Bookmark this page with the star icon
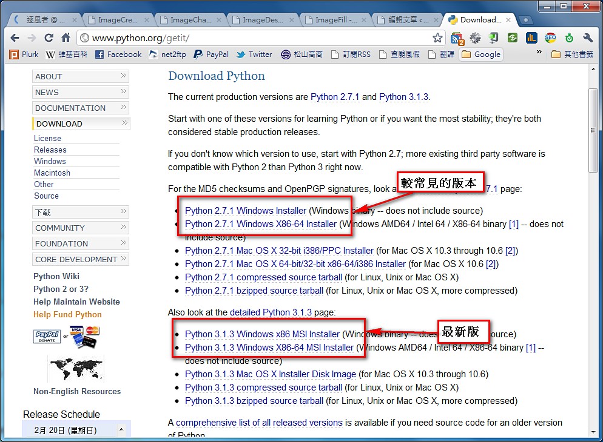603x442 pixels. (x=437, y=38)
